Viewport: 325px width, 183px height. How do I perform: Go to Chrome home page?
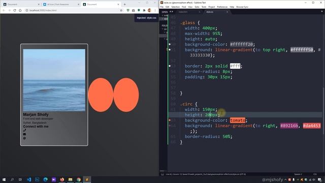[x=20, y=10]
